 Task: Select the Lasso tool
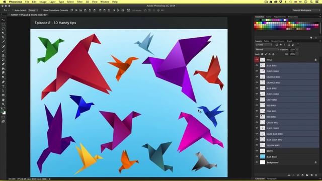pyautogui.click(x=3, y=29)
